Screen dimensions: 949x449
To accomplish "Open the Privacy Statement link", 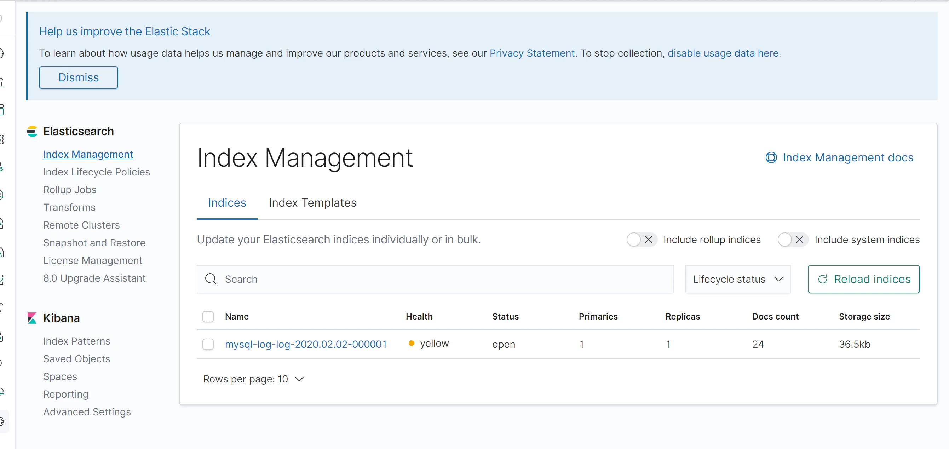I will [x=532, y=53].
